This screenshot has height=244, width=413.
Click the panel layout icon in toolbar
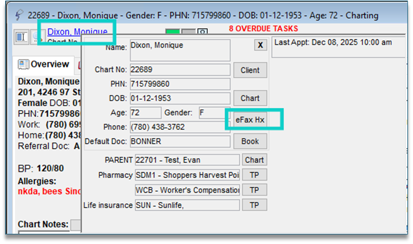(22, 37)
